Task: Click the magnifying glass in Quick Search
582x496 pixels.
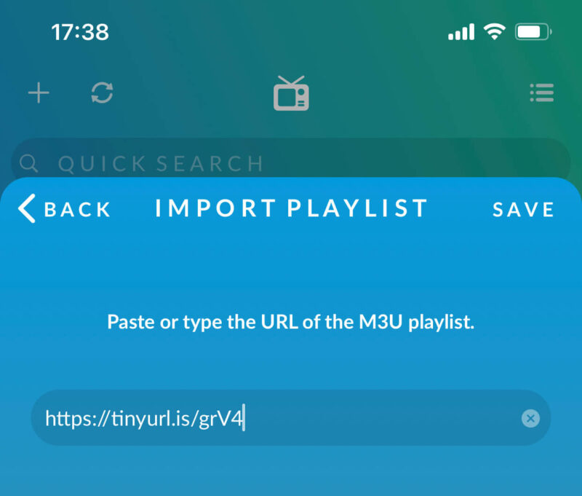Action: tap(30, 162)
